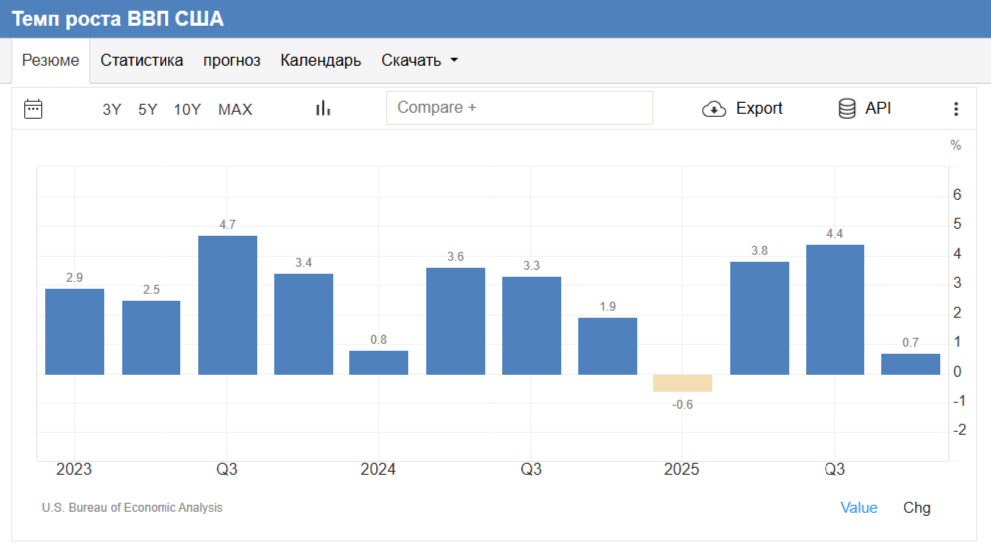Select the 3Y time range
The width and height of the screenshot is (991, 556).
pos(112,110)
